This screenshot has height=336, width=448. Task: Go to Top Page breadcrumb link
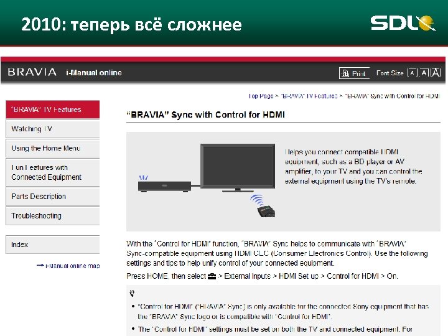(261, 96)
